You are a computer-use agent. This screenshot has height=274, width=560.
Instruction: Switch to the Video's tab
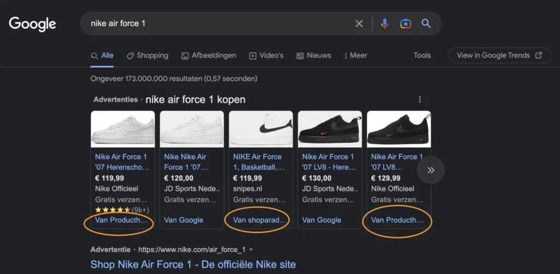pyautogui.click(x=266, y=55)
